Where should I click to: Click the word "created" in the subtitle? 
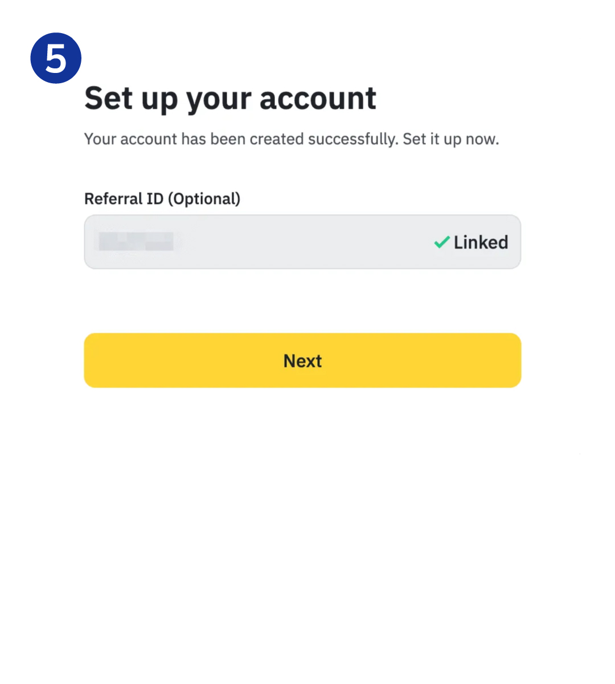tap(276, 139)
